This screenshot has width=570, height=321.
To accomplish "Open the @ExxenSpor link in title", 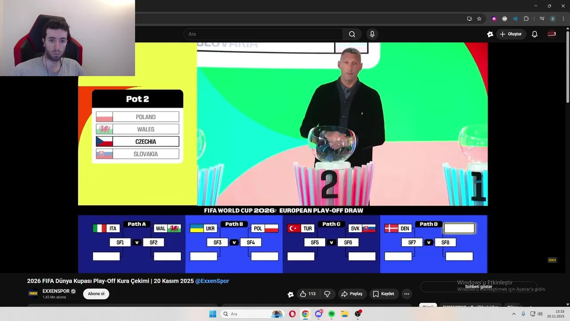I will click(212, 281).
